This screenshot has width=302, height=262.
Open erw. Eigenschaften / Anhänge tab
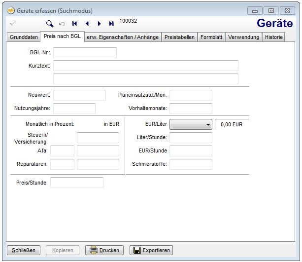click(x=124, y=37)
